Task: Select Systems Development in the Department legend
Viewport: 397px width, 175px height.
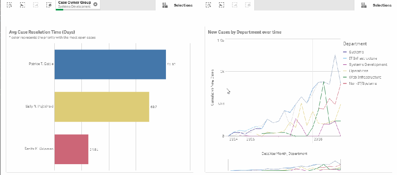Action: pos(368,65)
